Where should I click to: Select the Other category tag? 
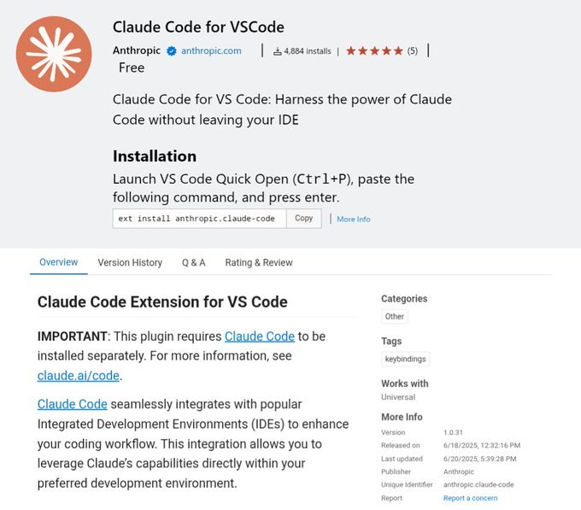point(394,317)
